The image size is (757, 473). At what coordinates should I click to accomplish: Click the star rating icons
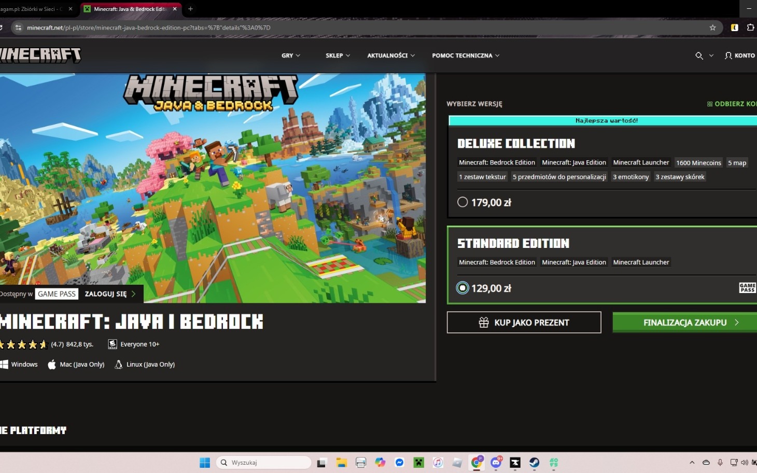coord(24,344)
